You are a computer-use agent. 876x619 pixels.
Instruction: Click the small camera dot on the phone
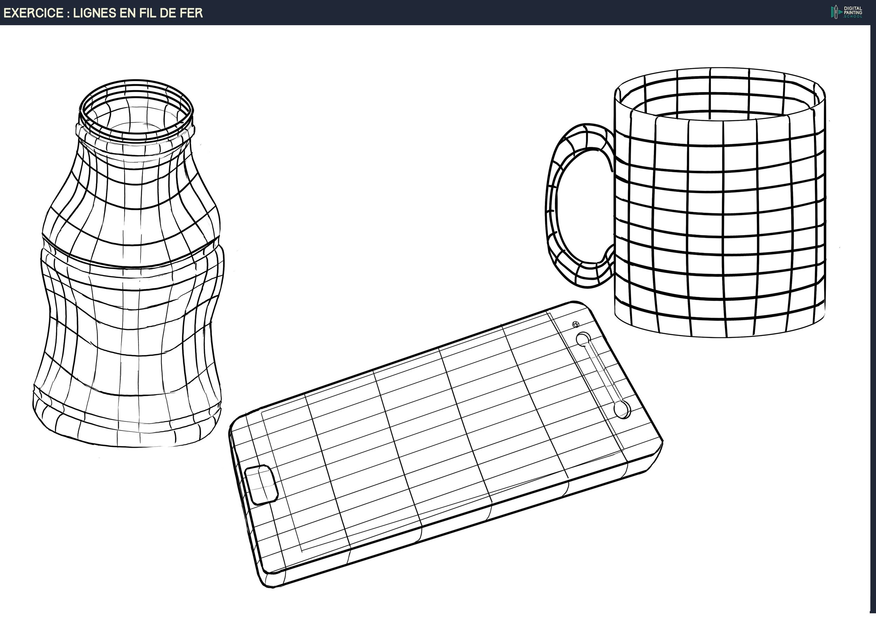576,325
